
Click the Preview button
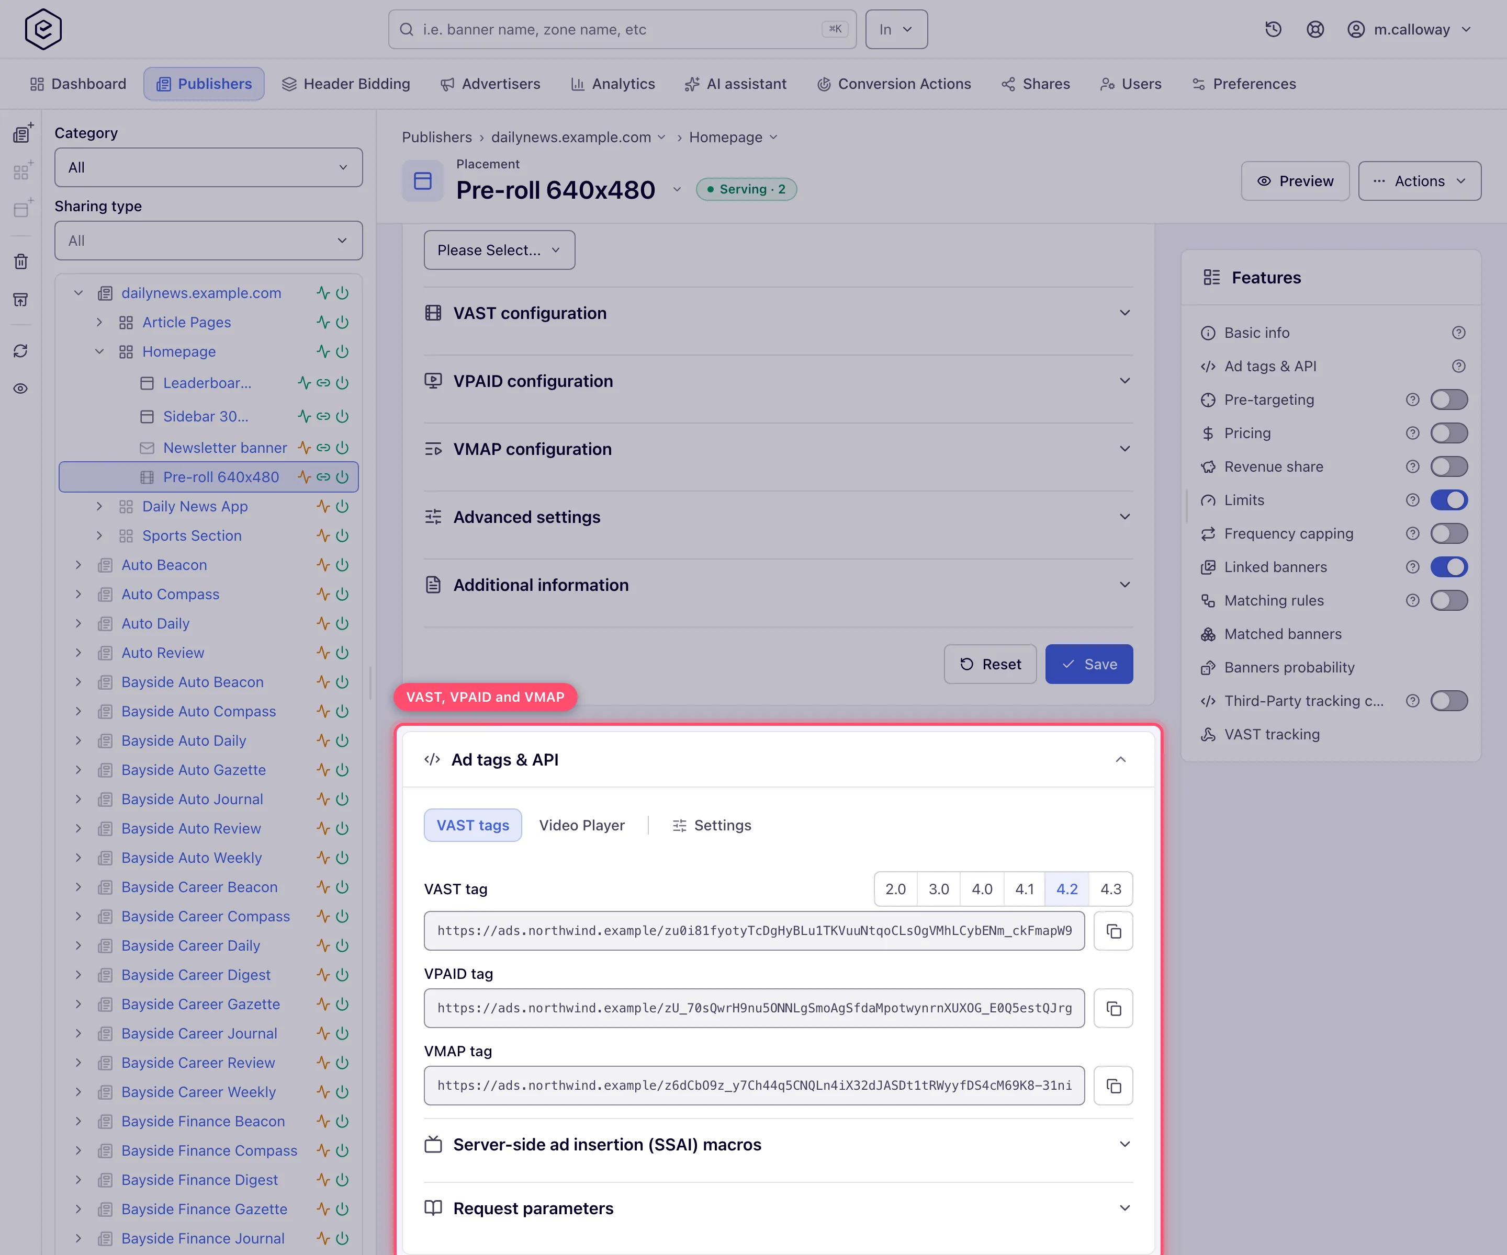click(1295, 181)
